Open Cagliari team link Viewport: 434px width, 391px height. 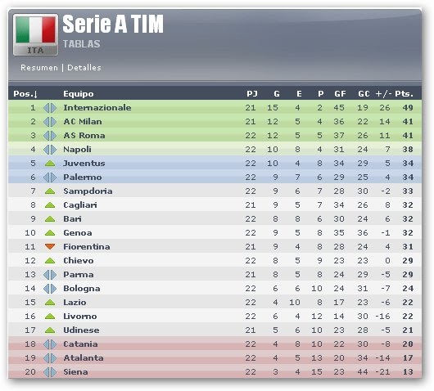click(x=80, y=205)
